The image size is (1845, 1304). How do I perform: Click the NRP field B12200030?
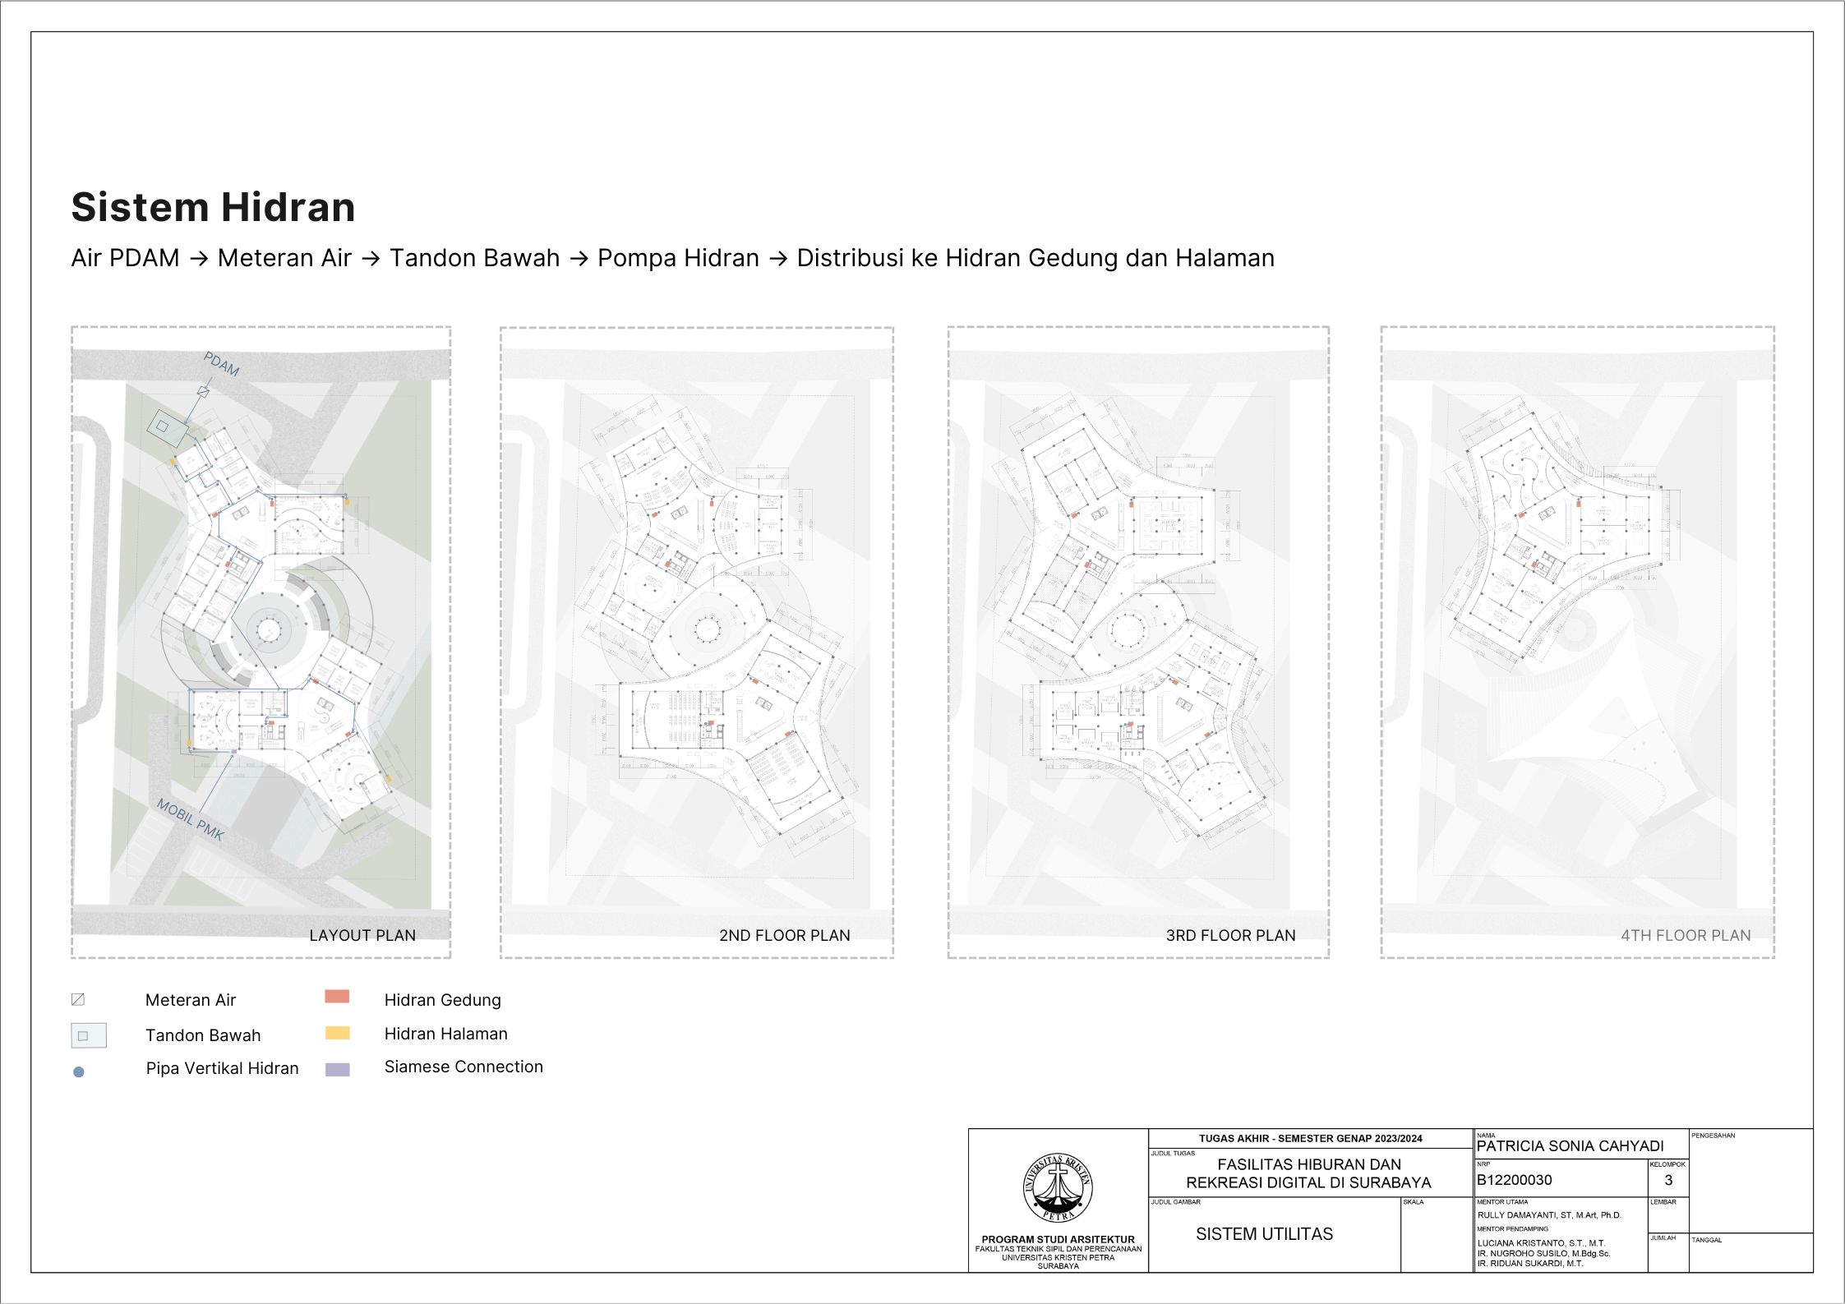click(1514, 1180)
